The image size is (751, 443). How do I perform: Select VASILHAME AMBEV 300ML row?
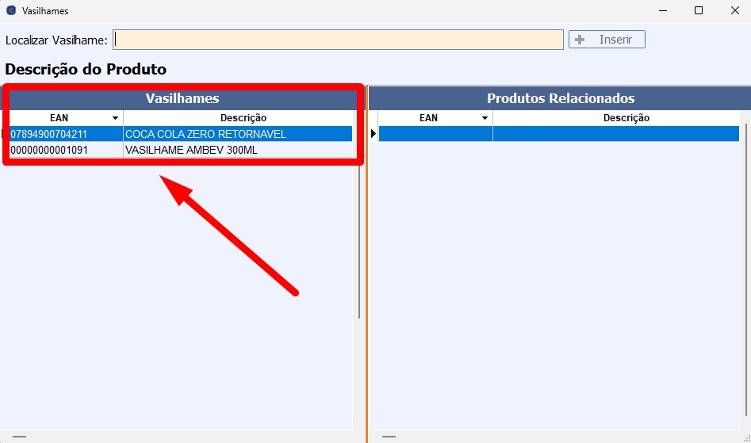click(x=181, y=150)
